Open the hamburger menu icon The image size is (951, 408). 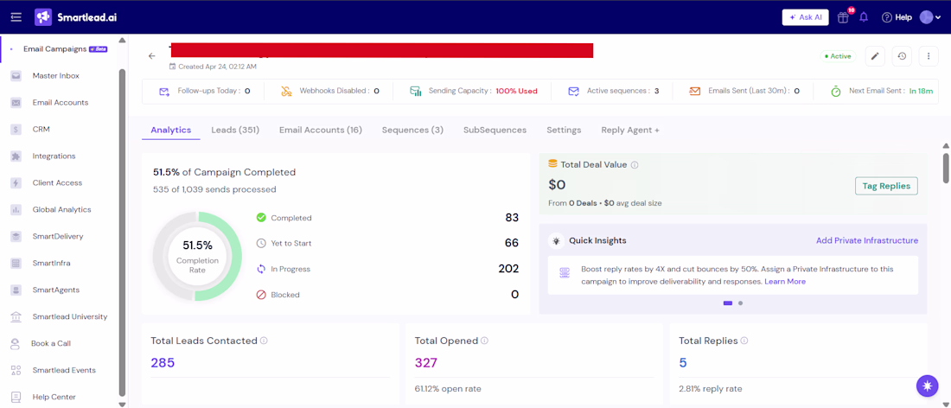tap(16, 17)
